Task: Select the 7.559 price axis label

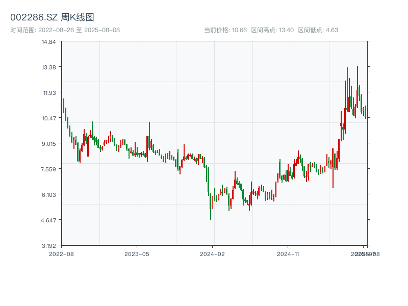Action: [x=49, y=169]
